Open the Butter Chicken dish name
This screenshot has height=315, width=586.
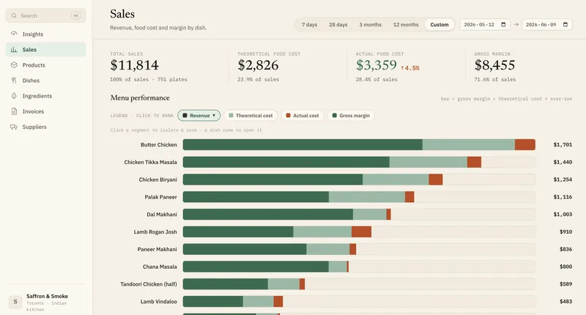point(158,144)
